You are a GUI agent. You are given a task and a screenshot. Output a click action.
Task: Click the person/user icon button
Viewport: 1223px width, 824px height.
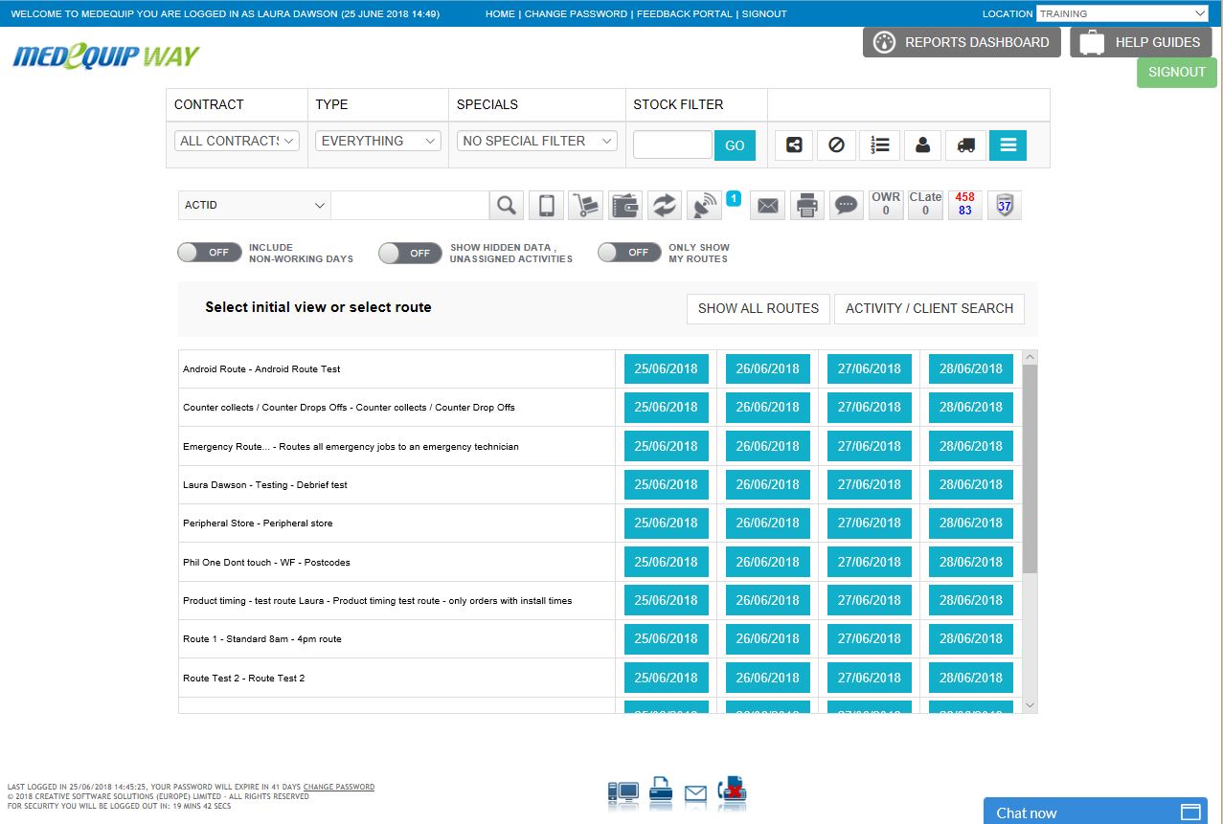(x=922, y=145)
